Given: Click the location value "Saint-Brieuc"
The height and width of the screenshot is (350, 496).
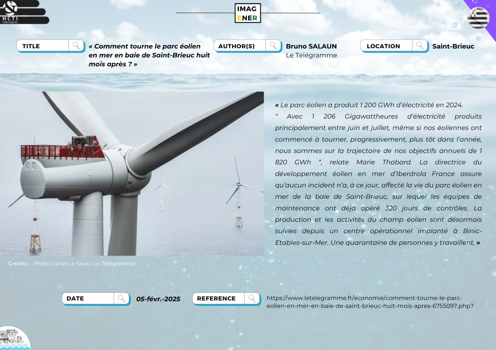Looking at the screenshot, I should click(x=453, y=46).
